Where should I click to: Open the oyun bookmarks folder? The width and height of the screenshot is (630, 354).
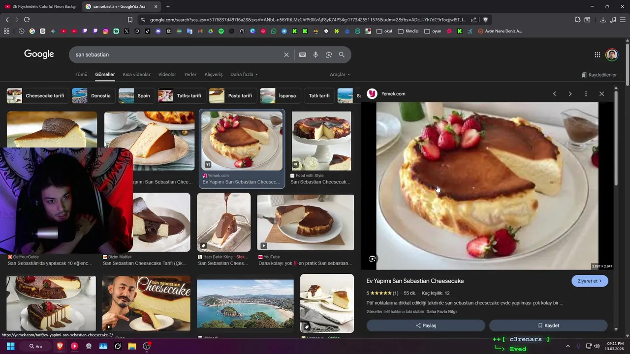click(x=433, y=31)
